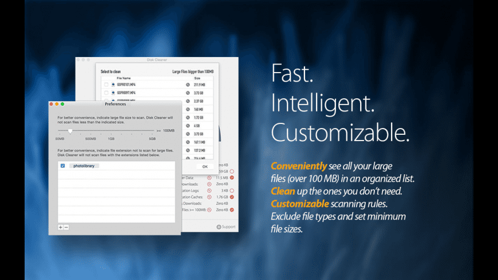Uncheck the photolibrary extension checkbox
Screen dimensions: 498x280
(62, 166)
